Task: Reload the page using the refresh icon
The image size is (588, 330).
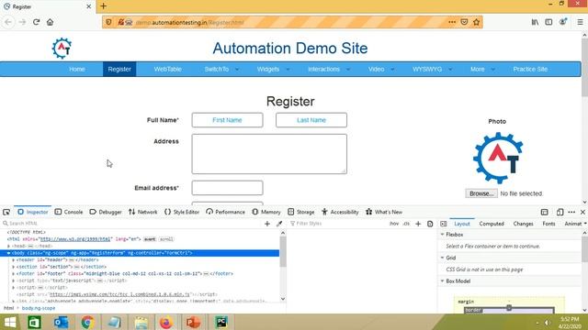Action: [37, 22]
